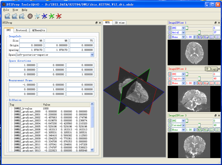Select the light blue star toolbar icon
The height and width of the screenshot is (165, 222).
(x=37, y=16)
